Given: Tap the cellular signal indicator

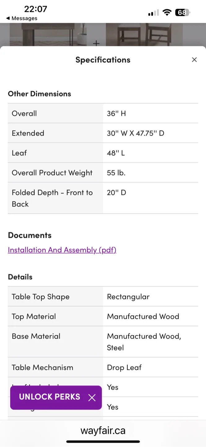Looking at the screenshot, I should point(152,12).
